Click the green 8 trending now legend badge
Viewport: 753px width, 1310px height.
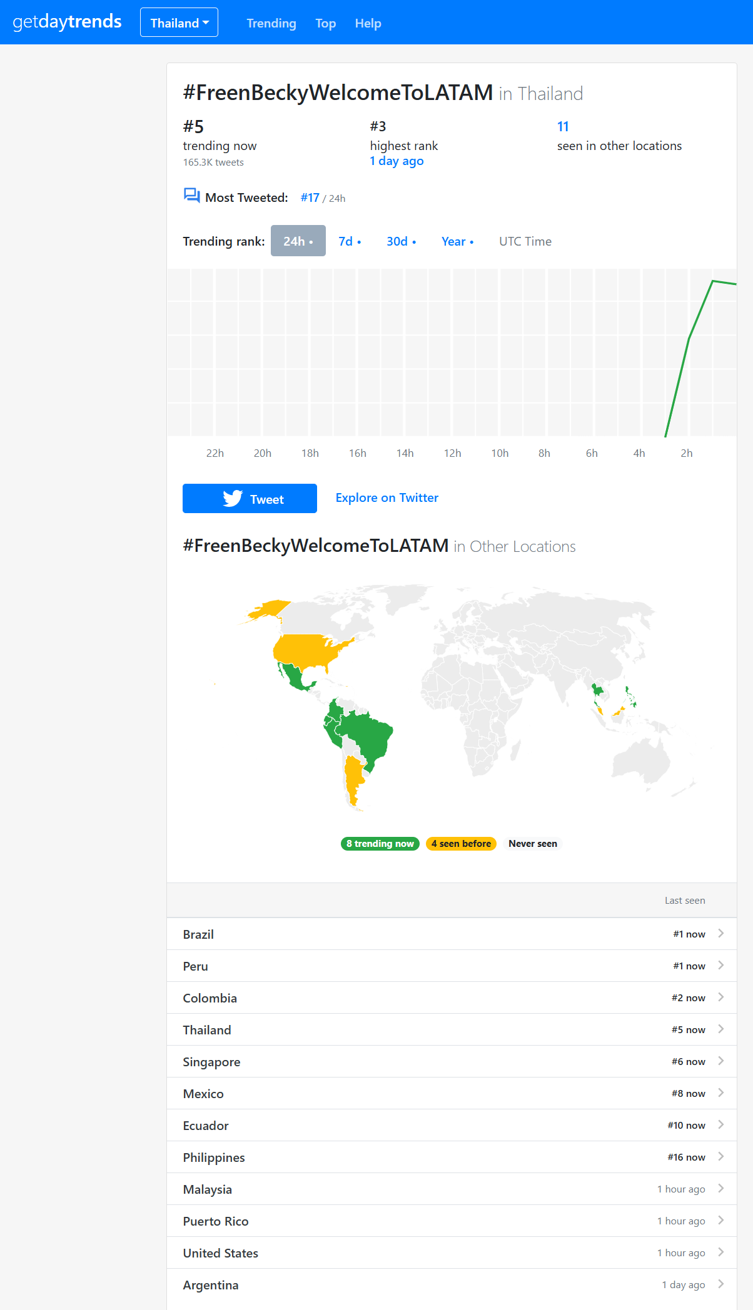pos(380,844)
